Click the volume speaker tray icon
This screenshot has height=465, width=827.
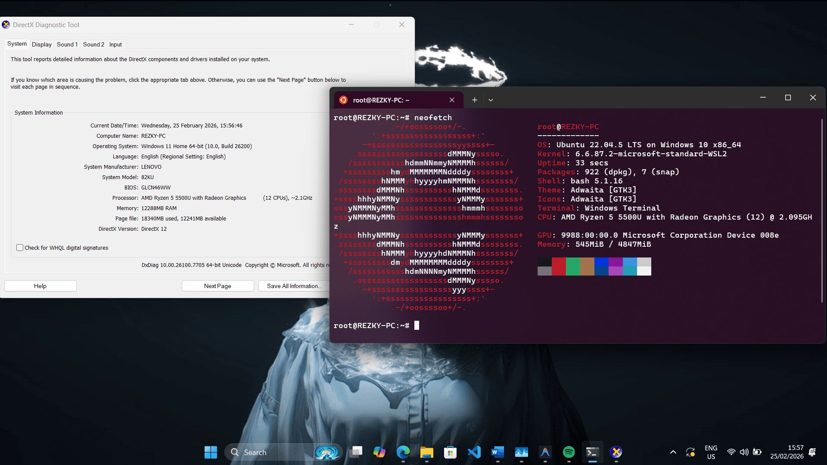point(744,452)
